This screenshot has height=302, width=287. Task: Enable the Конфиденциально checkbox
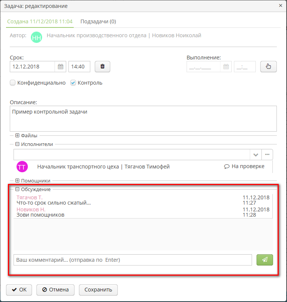click(x=13, y=83)
